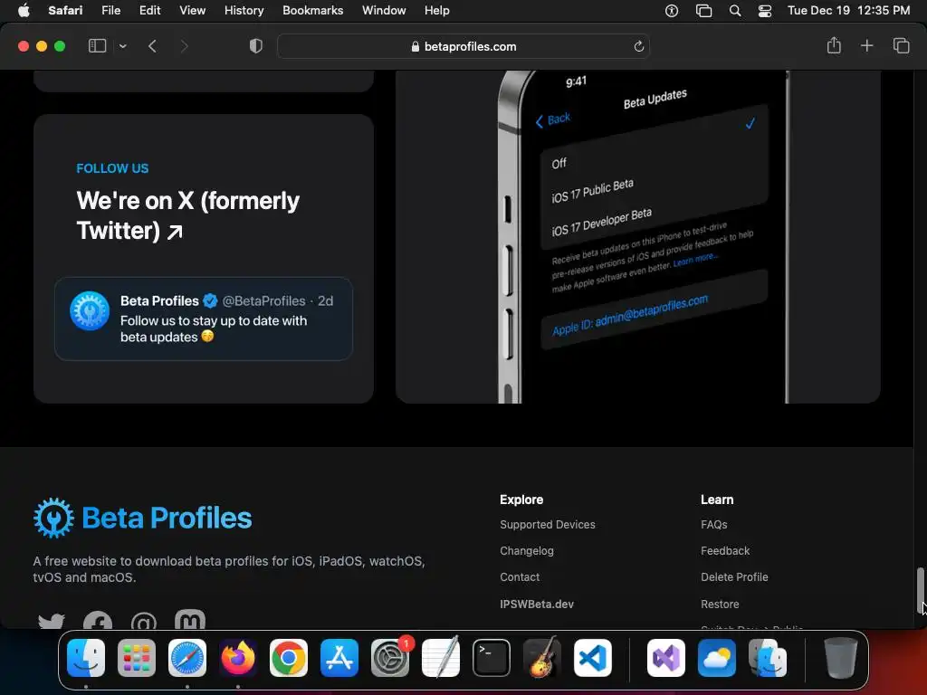The image size is (927, 695).
Task: Expand the sidebar options chevron
Action: pos(123,46)
